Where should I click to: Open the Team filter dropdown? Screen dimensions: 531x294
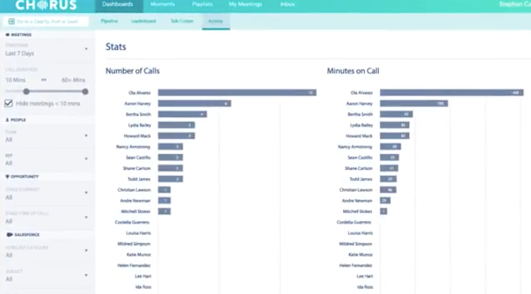46,136
